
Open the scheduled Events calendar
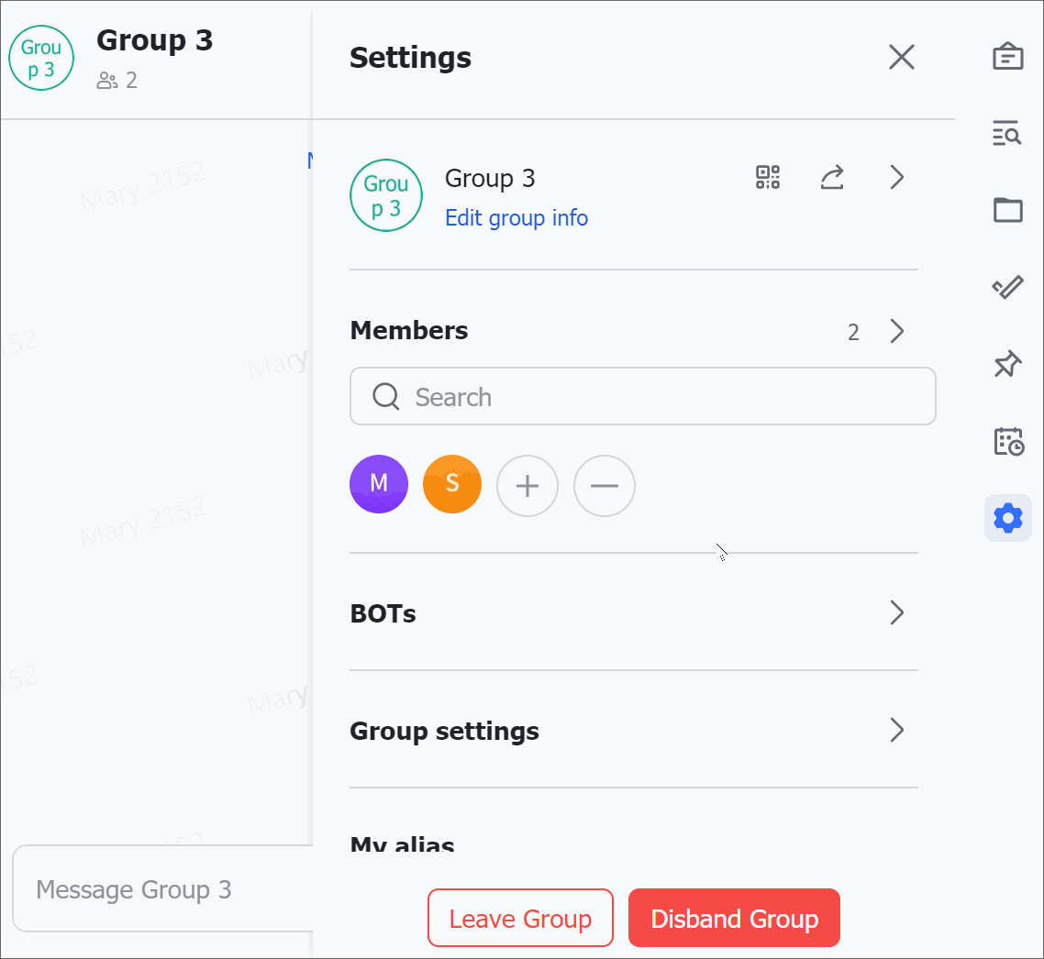point(1007,441)
